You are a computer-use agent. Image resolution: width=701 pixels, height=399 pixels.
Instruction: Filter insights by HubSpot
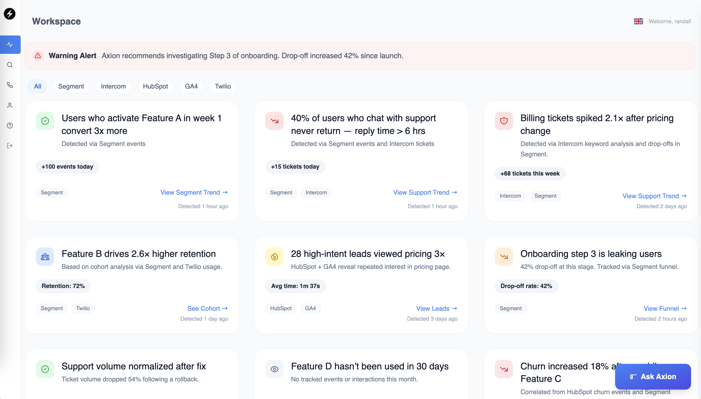tap(155, 86)
